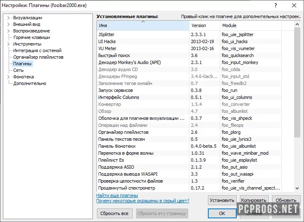This screenshot has height=222, width=304.
Task: Select Панель текстов песен row
Action: click(189, 139)
